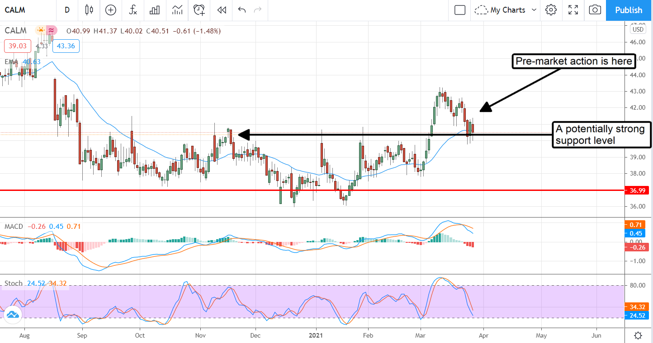Create an alert with the clock icon
The image size is (653, 343).
(x=199, y=10)
